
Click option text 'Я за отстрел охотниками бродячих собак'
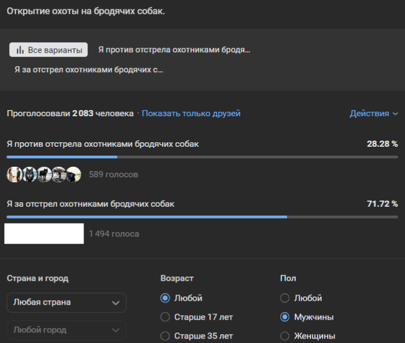coord(90,204)
